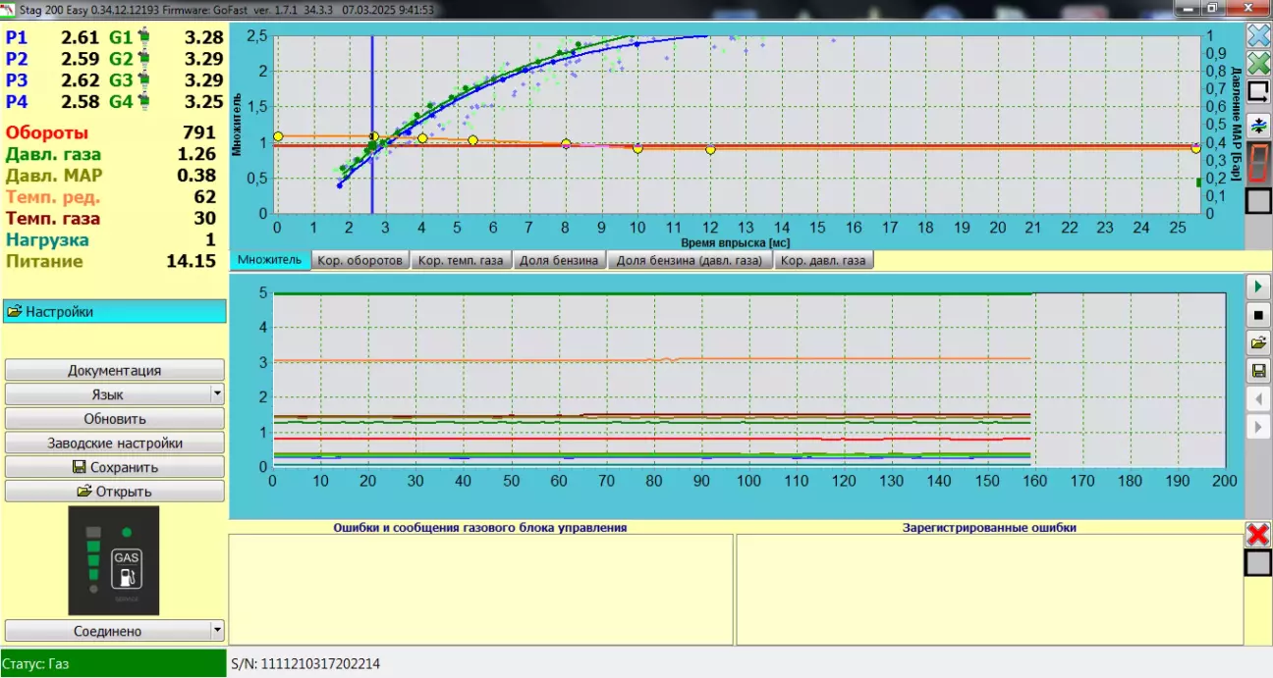The width and height of the screenshot is (1273, 678).
Task: Click the Темп. ред. parameter label
Action: [x=53, y=197]
